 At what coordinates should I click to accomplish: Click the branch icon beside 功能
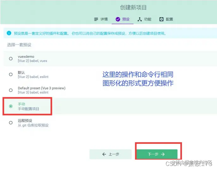pyautogui.click(x=140, y=19)
